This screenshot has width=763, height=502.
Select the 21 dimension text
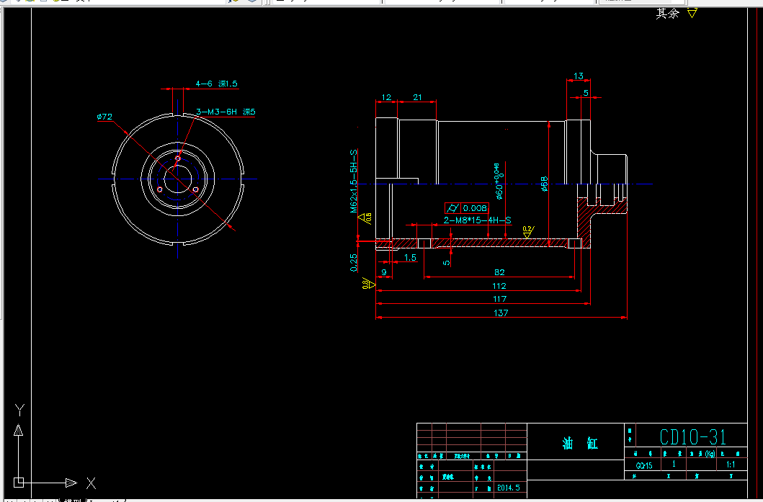click(417, 97)
